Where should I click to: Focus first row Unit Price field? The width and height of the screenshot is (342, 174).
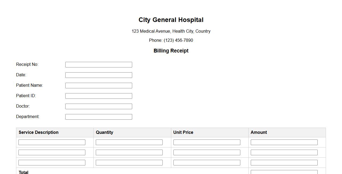pos(207,142)
